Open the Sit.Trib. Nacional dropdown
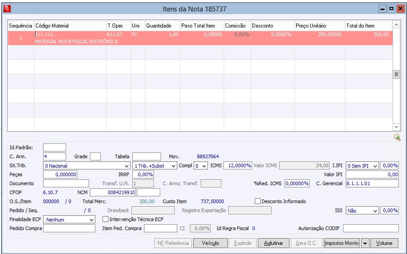 coord(126,166)
